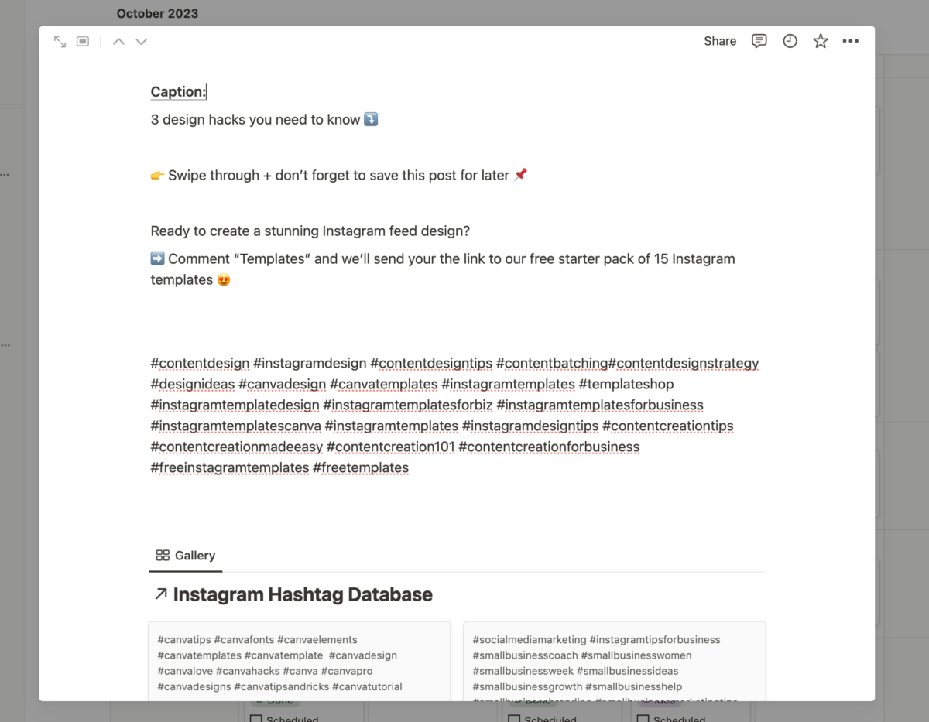Favorite this page with the star
929x722 pixels.
(821, 41)
